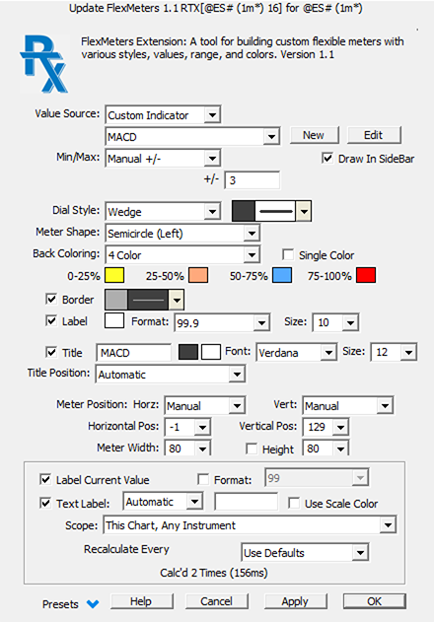Pick the orange 25-50% color swatch
The image size is (434, 622).
[198, 275]
